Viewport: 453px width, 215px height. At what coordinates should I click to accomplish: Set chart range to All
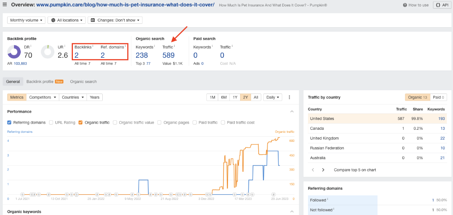coord(256,97)
